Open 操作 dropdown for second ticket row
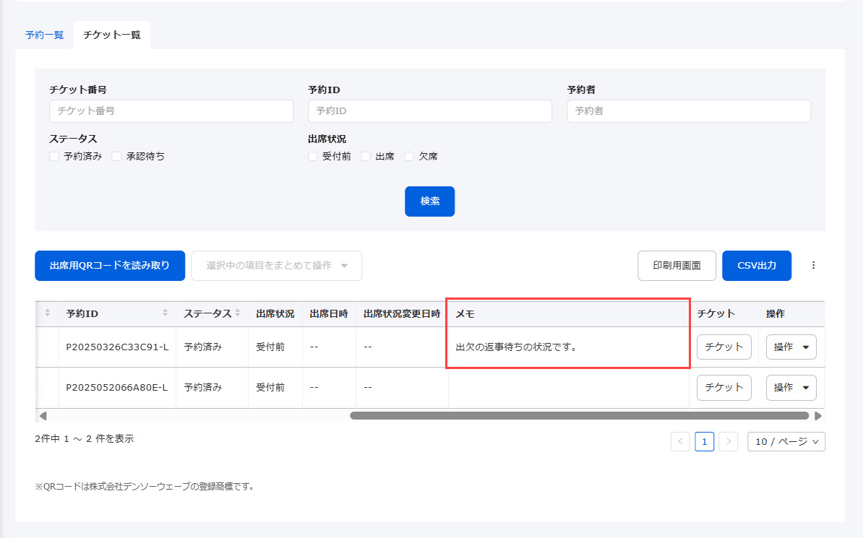The height and width of the screenshot is (538, 863). [x=791, y=388]
